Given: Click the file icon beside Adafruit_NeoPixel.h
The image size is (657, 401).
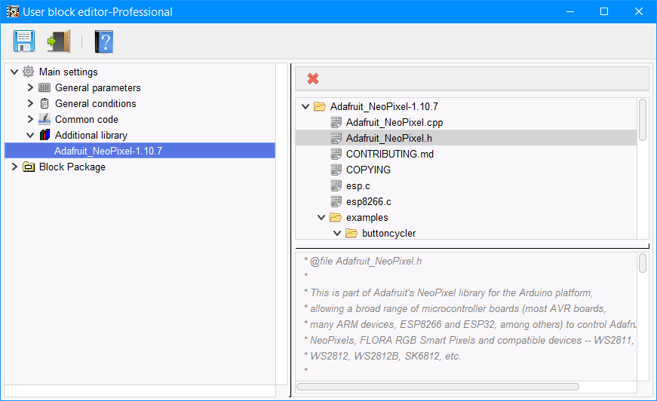Looking at the screenshot, I should point(336,138).
